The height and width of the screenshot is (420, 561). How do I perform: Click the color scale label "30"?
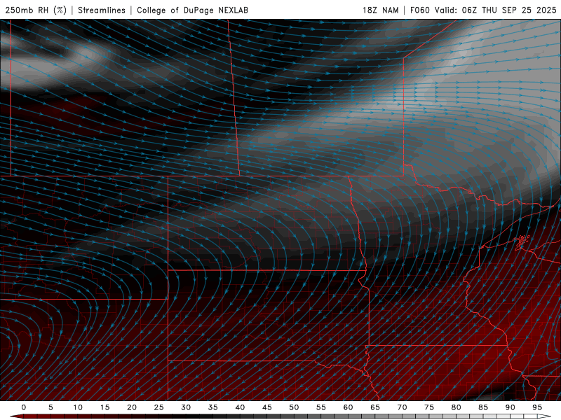(186, 407)
